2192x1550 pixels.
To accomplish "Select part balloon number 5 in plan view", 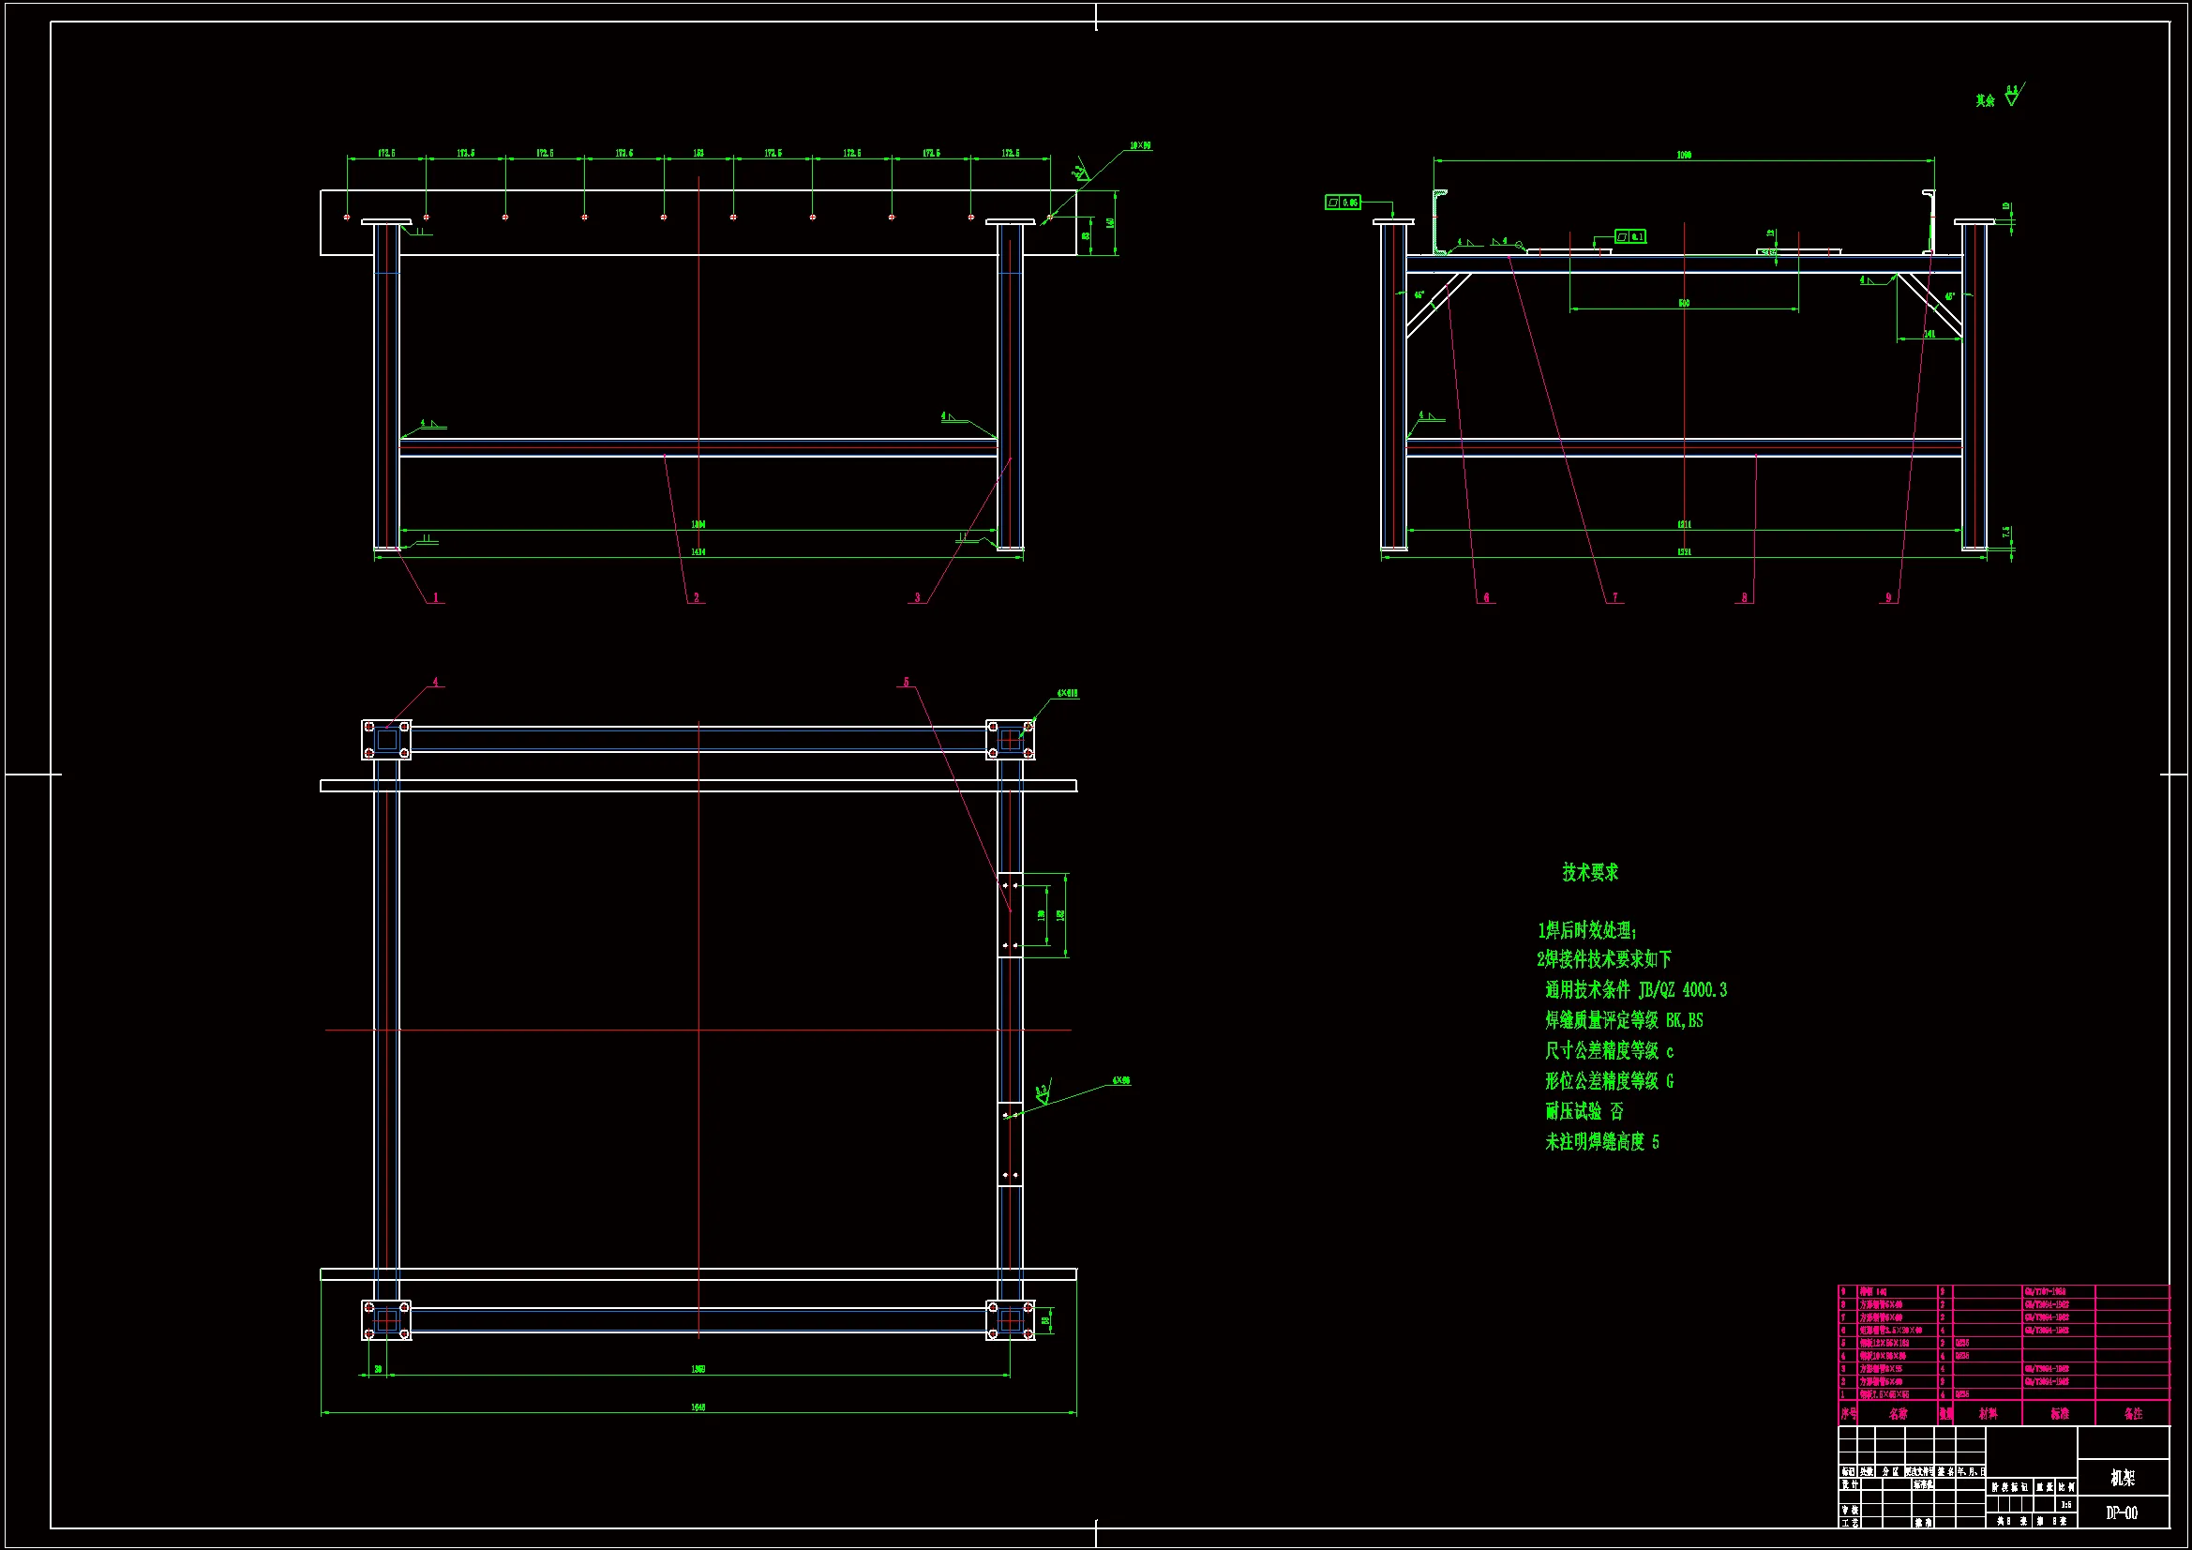I will [906, 682].
